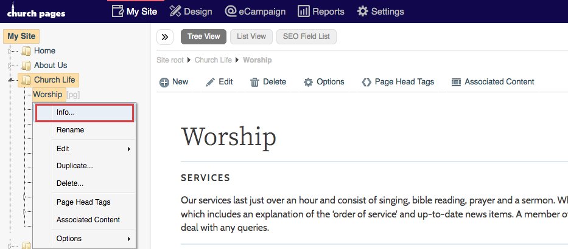This screenshot has height=249, width=568.
Task: Select Info... in the context menu
Action: tap(85, 112)
